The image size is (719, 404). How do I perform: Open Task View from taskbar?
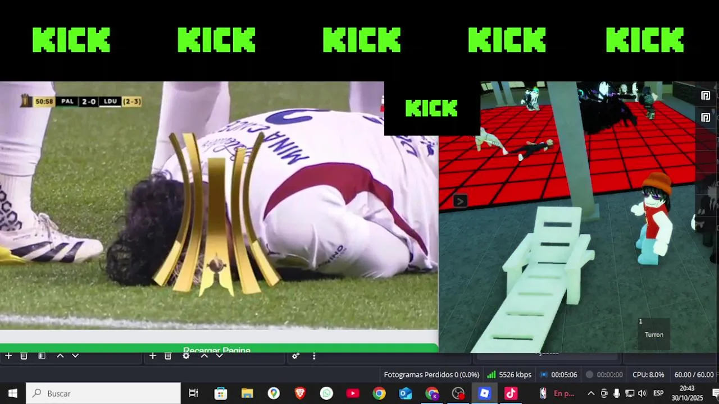click(x=193, y=393)
